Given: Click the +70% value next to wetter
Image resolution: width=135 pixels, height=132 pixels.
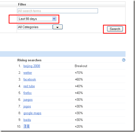Looking at the screenshot, I should (x=79, y=73).
